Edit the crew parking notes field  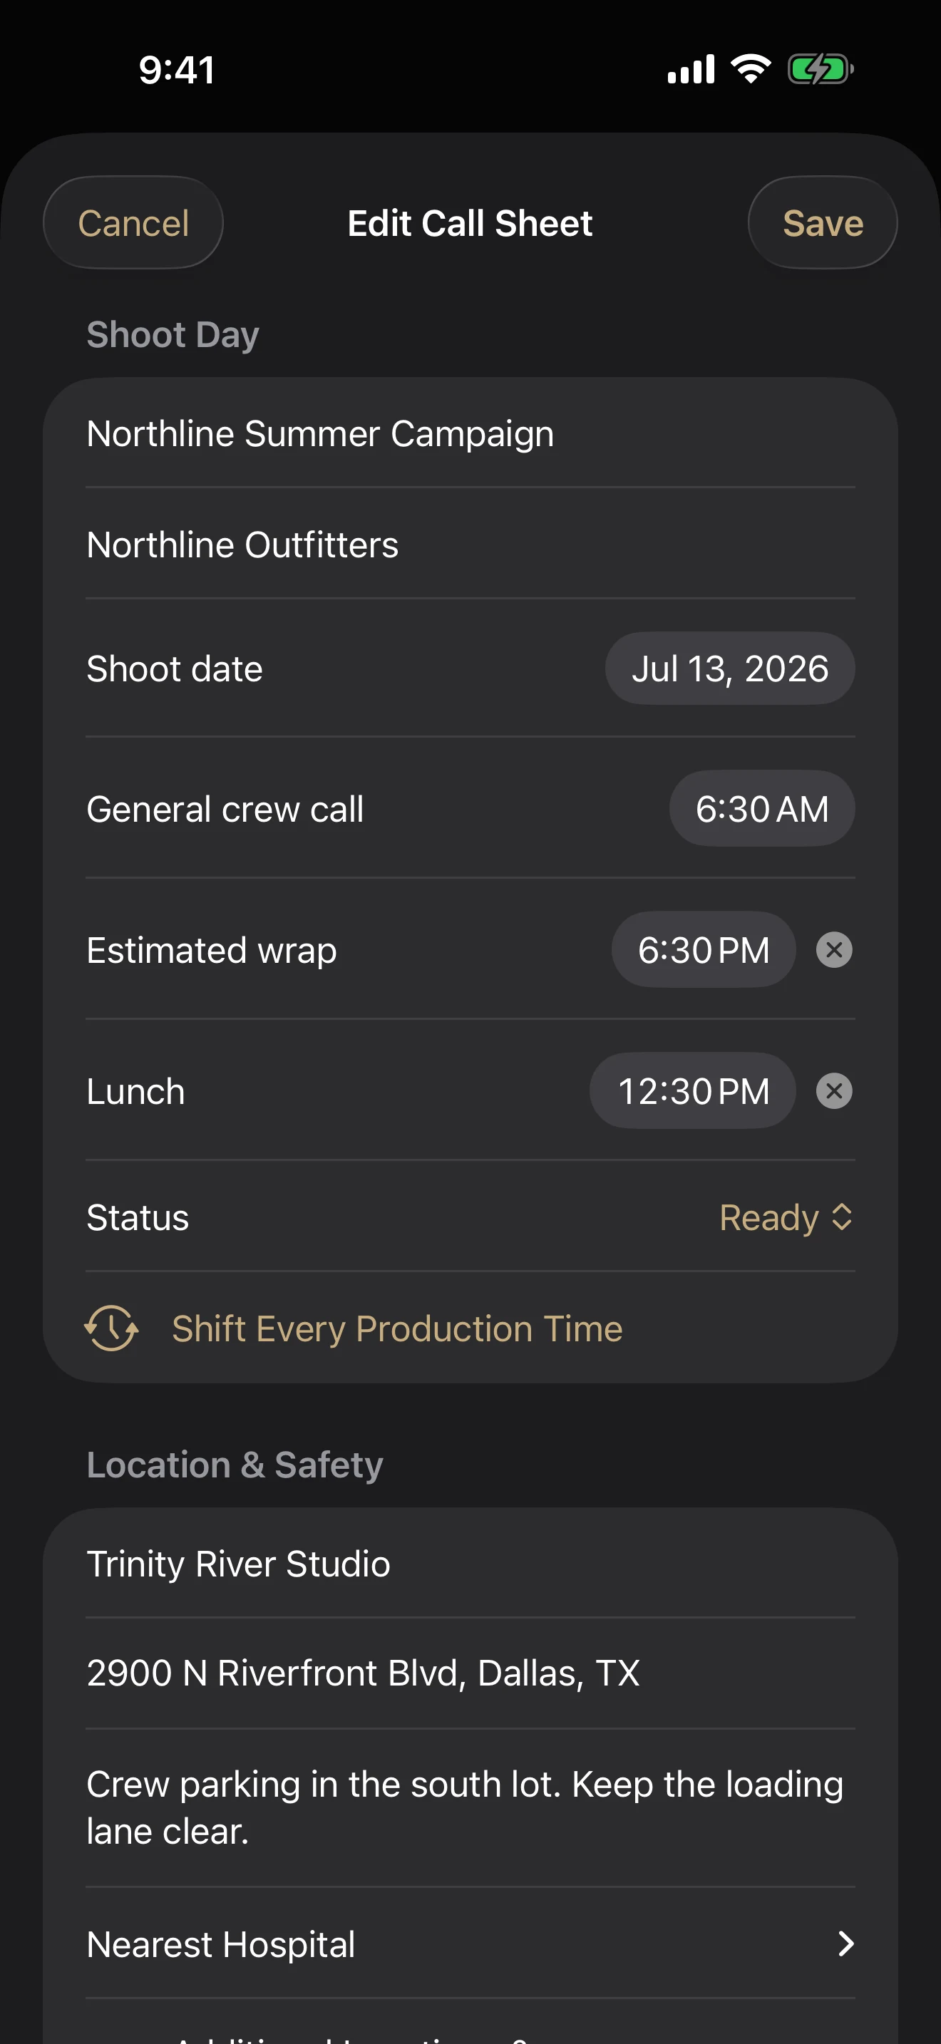coord(470,1807)
